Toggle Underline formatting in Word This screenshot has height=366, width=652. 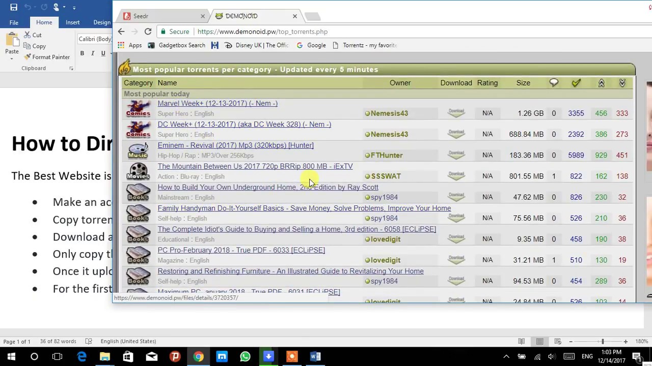pyautogui.click(x=103, y=53)
